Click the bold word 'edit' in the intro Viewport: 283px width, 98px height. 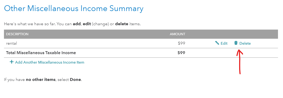87,24
